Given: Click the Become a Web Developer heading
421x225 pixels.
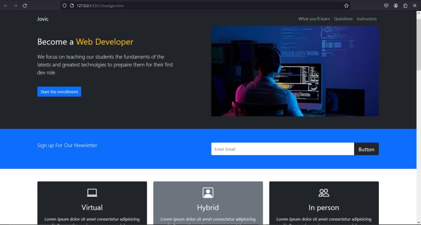Looking at the screenshot, I should [85, 42].
